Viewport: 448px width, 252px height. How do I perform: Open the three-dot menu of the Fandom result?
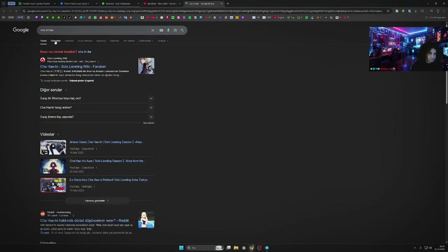(98, 62)
